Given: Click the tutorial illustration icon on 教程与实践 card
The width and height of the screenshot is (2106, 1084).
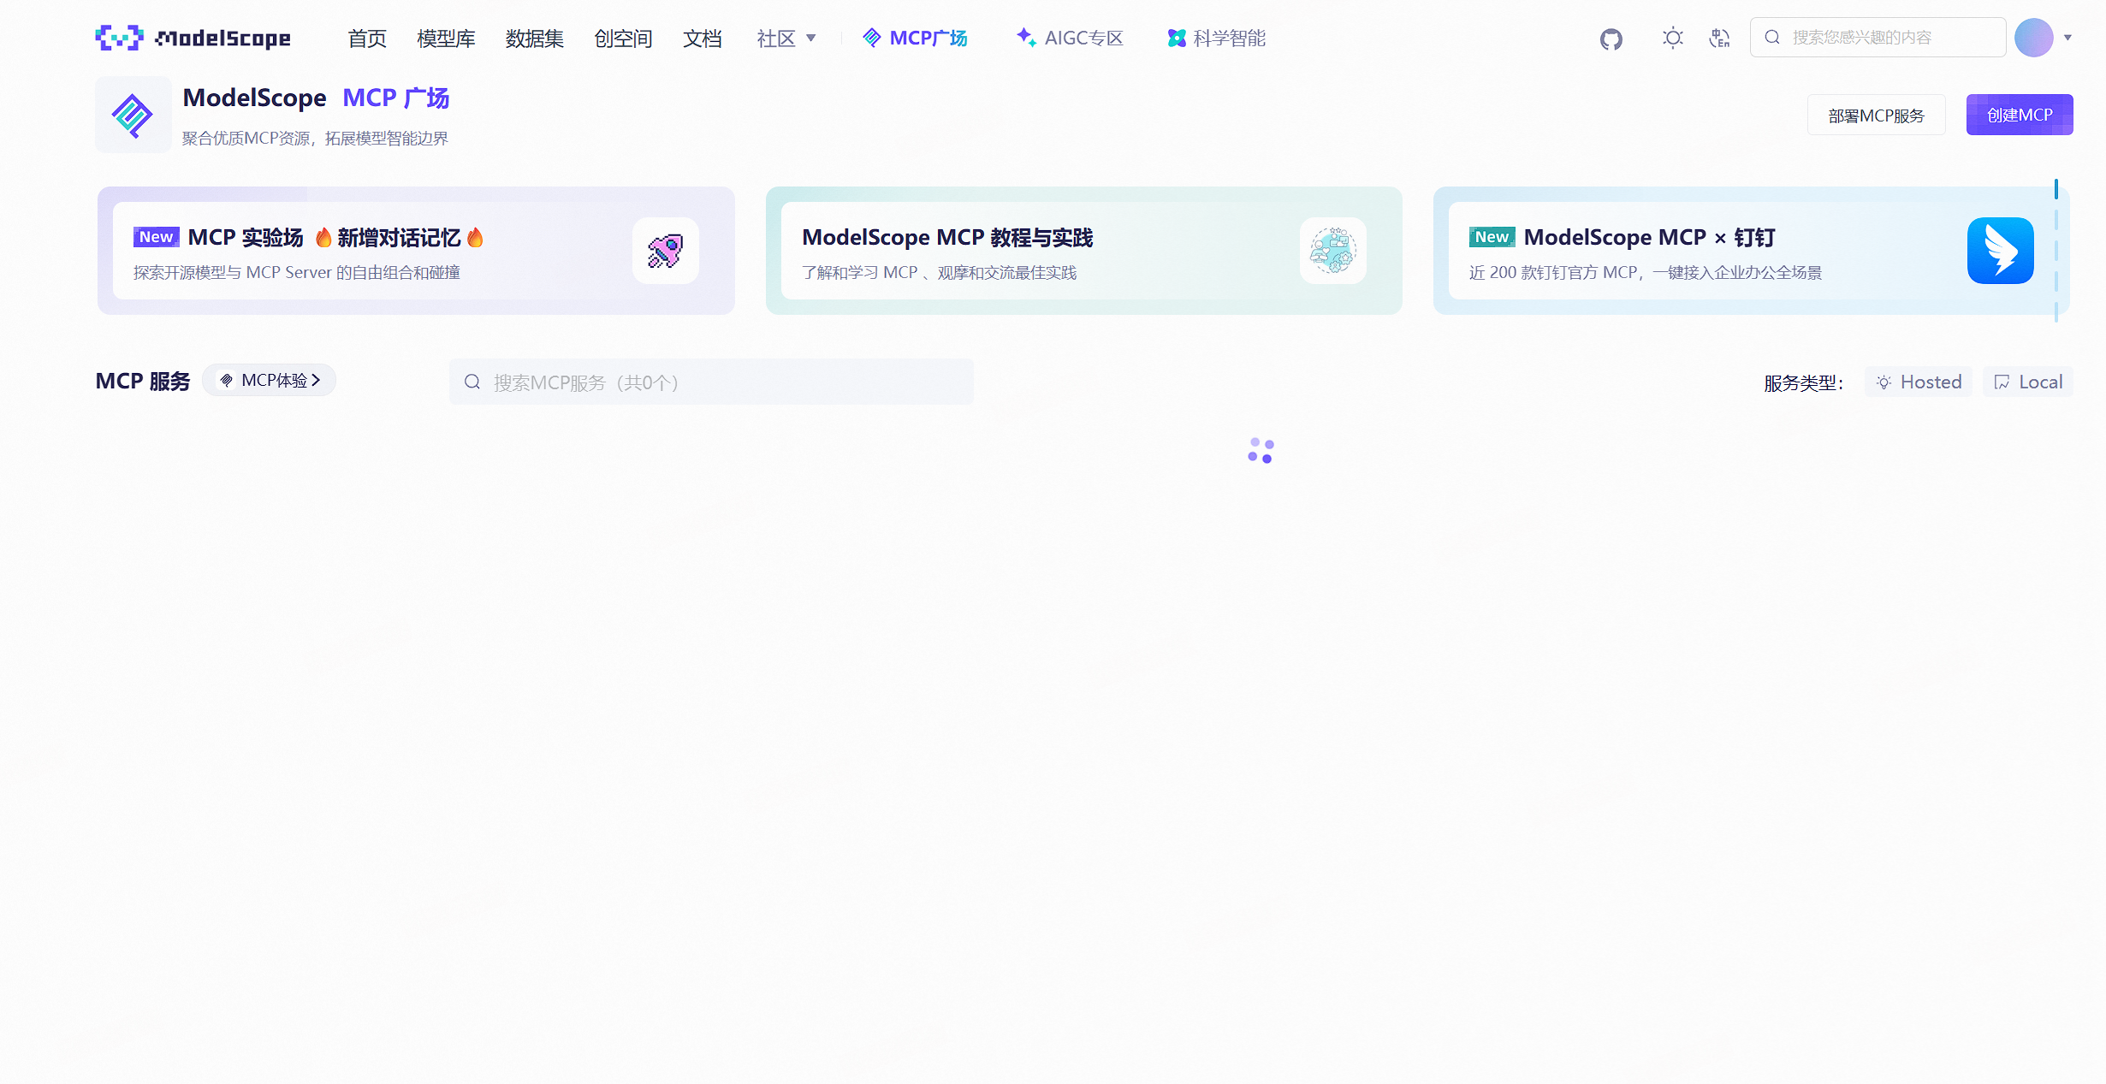Looking at the screenshot, I should tap(1332, 251).
